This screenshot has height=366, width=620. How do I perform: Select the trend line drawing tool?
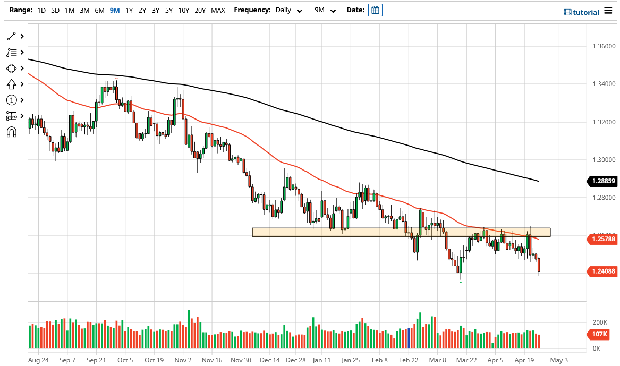click(11, 36)
